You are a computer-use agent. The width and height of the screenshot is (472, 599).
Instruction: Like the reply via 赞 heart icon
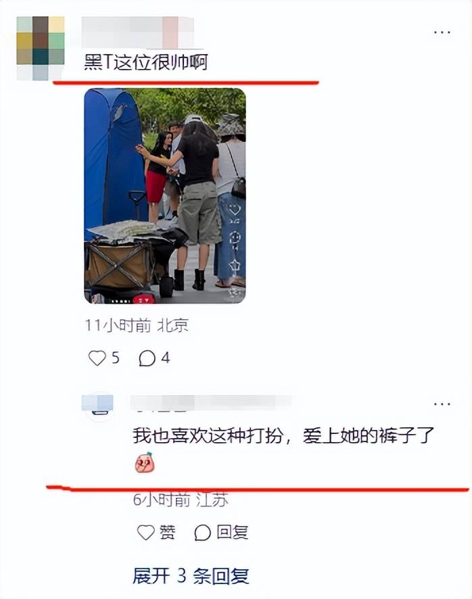(145, 532)
